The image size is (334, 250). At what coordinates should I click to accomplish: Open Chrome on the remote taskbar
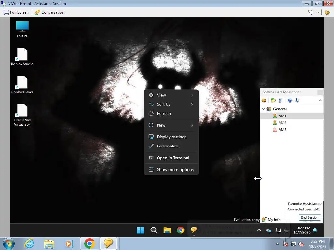[x=181, y=230]
